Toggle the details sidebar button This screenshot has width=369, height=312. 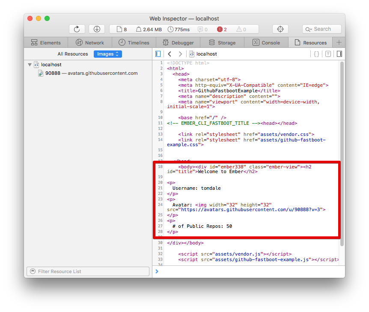tap(339, 54)
